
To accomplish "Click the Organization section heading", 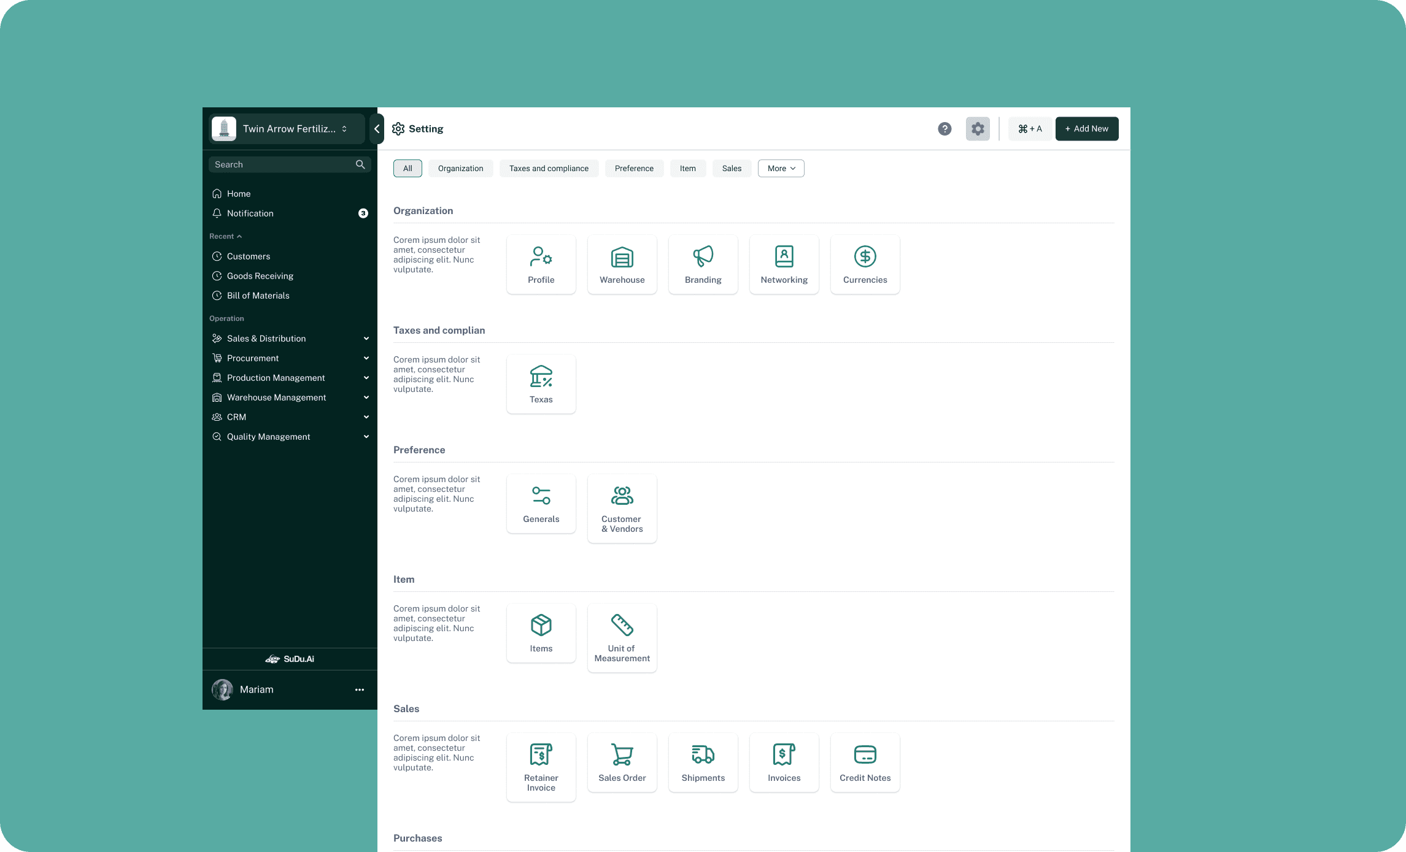I will point(423,211).
